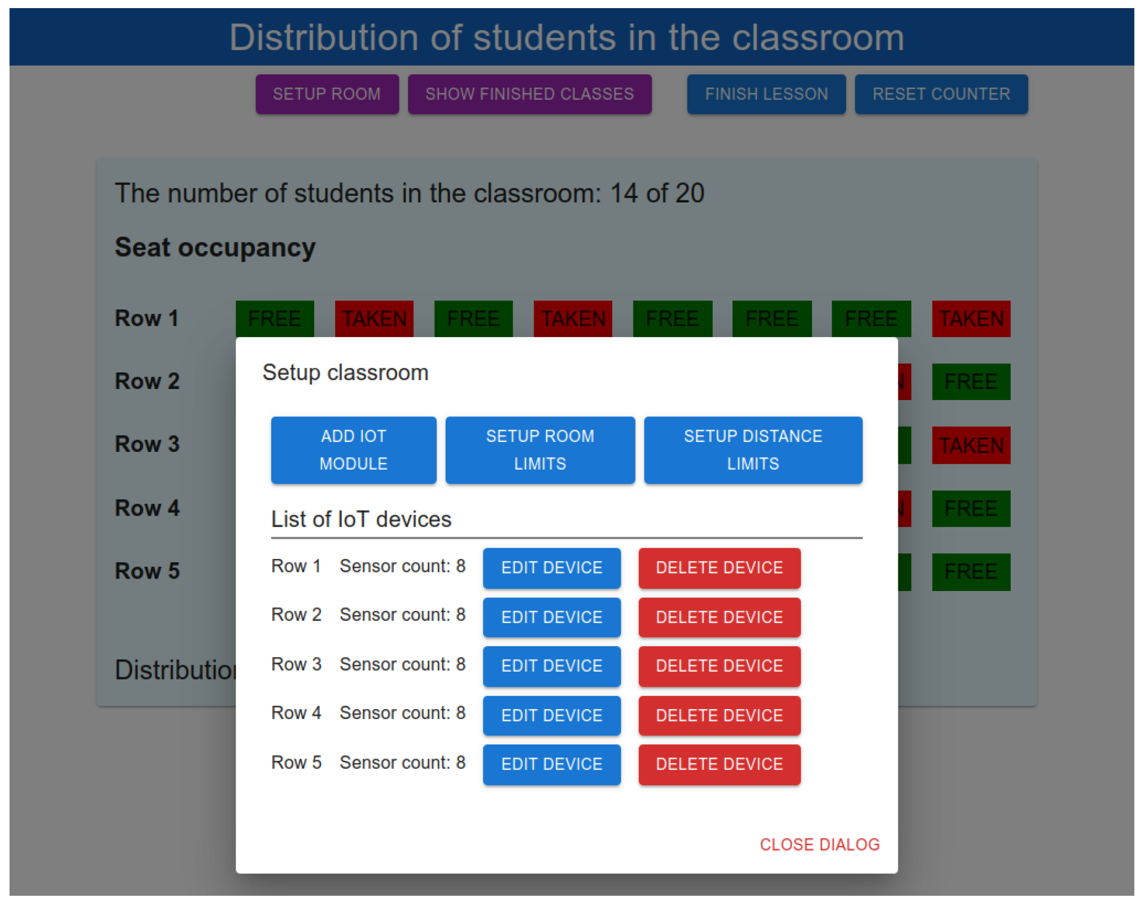This screenshot has width=1141, height=901.
Task: Delete the Row 3 device
Action: (x=719, y=666)
